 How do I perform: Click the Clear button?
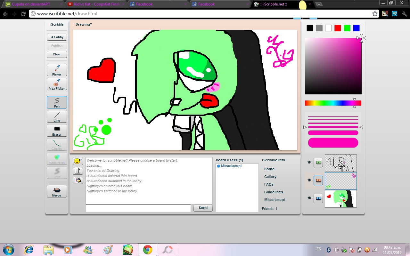[x=57, y=54]
